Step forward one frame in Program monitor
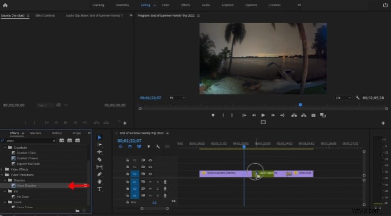The width and height of the screenshot is (391, 216). click(x=273, y=115)
